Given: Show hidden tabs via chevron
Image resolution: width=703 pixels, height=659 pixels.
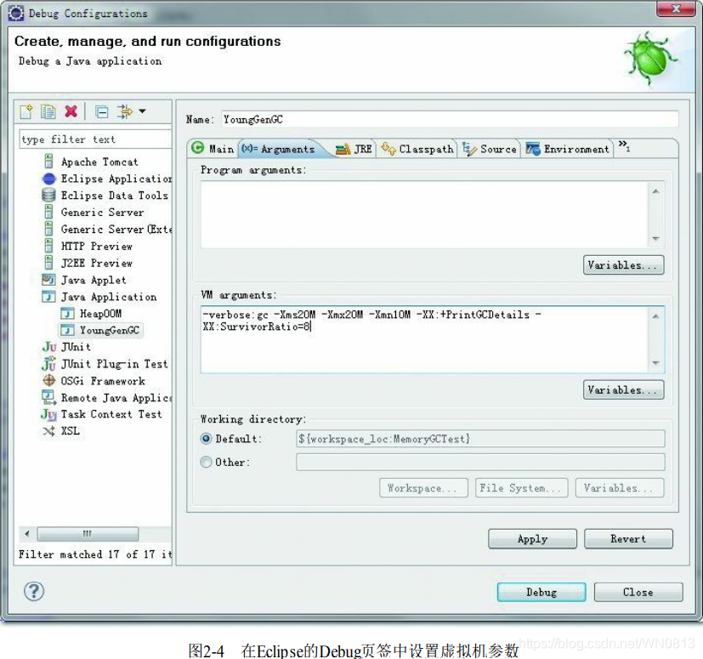Looking at the screenshot, I should [624, 145].
